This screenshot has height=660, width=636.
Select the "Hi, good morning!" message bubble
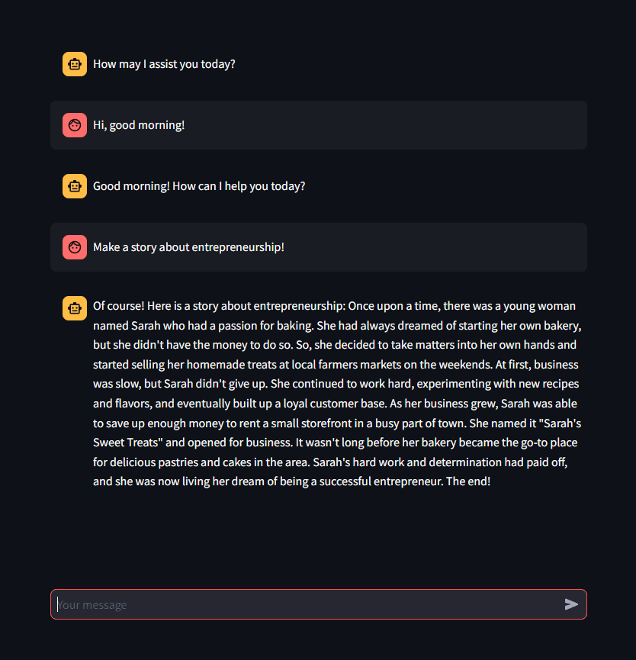tap(318, 125)
